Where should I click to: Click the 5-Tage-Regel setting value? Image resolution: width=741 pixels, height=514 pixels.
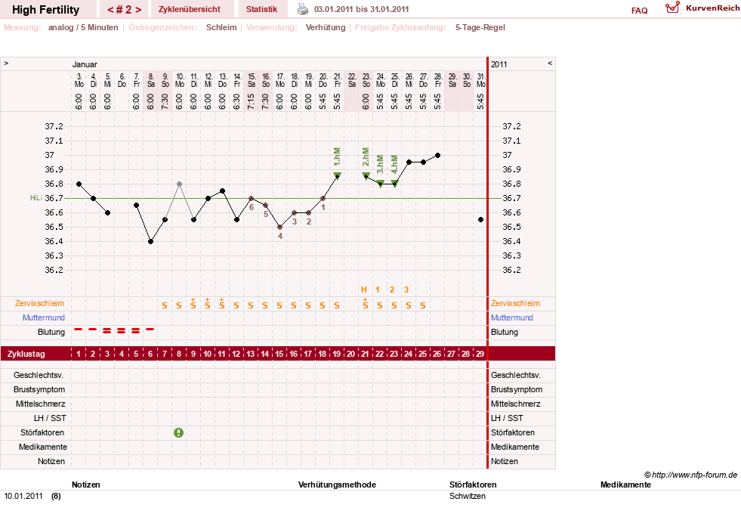coord(480,27)
